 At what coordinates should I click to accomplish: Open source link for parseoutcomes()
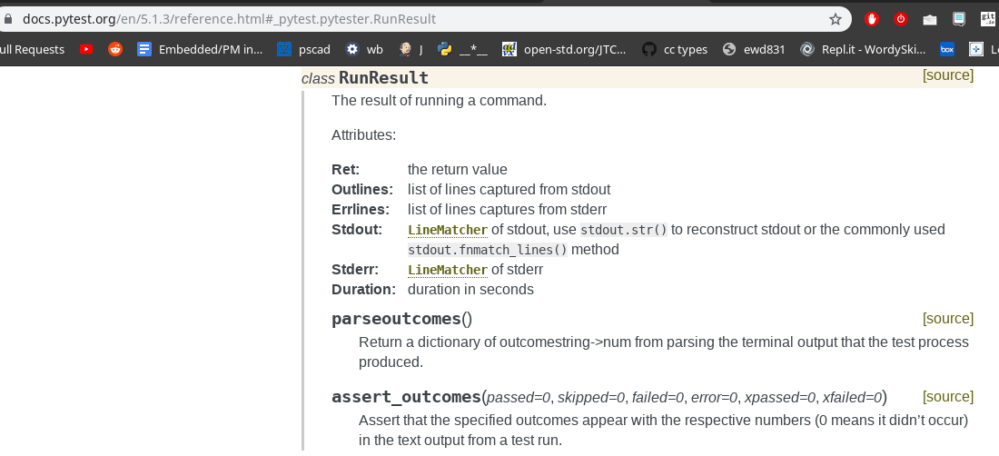click(x=948, y=319)
